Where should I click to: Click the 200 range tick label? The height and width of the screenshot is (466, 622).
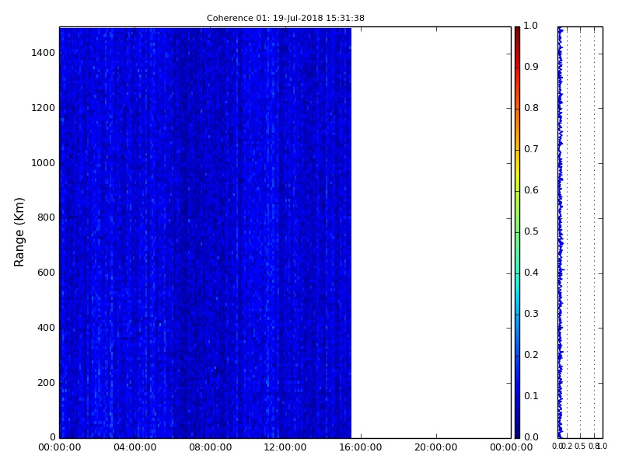pos(46,383)
